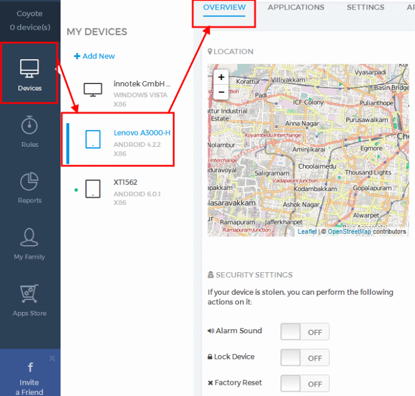Click Anna Nagar on the map
The width and height of the screenshot is (415, 396).
click(302, 123)
